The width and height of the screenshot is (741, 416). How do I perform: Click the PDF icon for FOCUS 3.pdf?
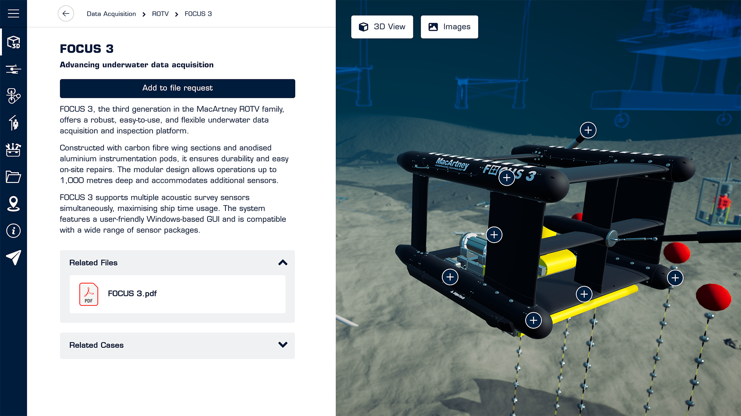pos(89,294)
